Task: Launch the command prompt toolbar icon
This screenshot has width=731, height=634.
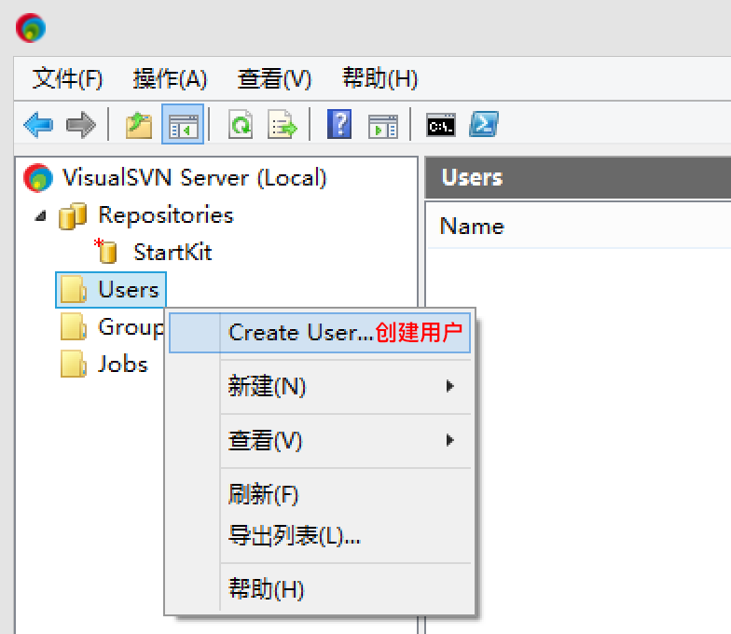Action: tap(441, 125)
